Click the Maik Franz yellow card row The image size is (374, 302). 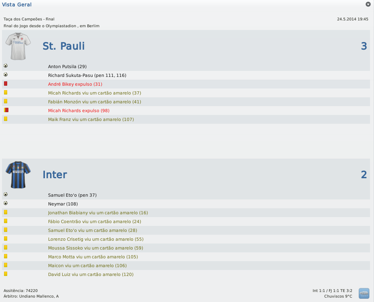point(91,119)
